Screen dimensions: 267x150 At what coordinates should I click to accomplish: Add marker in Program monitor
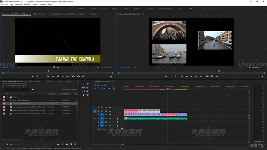tap(166, 77)
